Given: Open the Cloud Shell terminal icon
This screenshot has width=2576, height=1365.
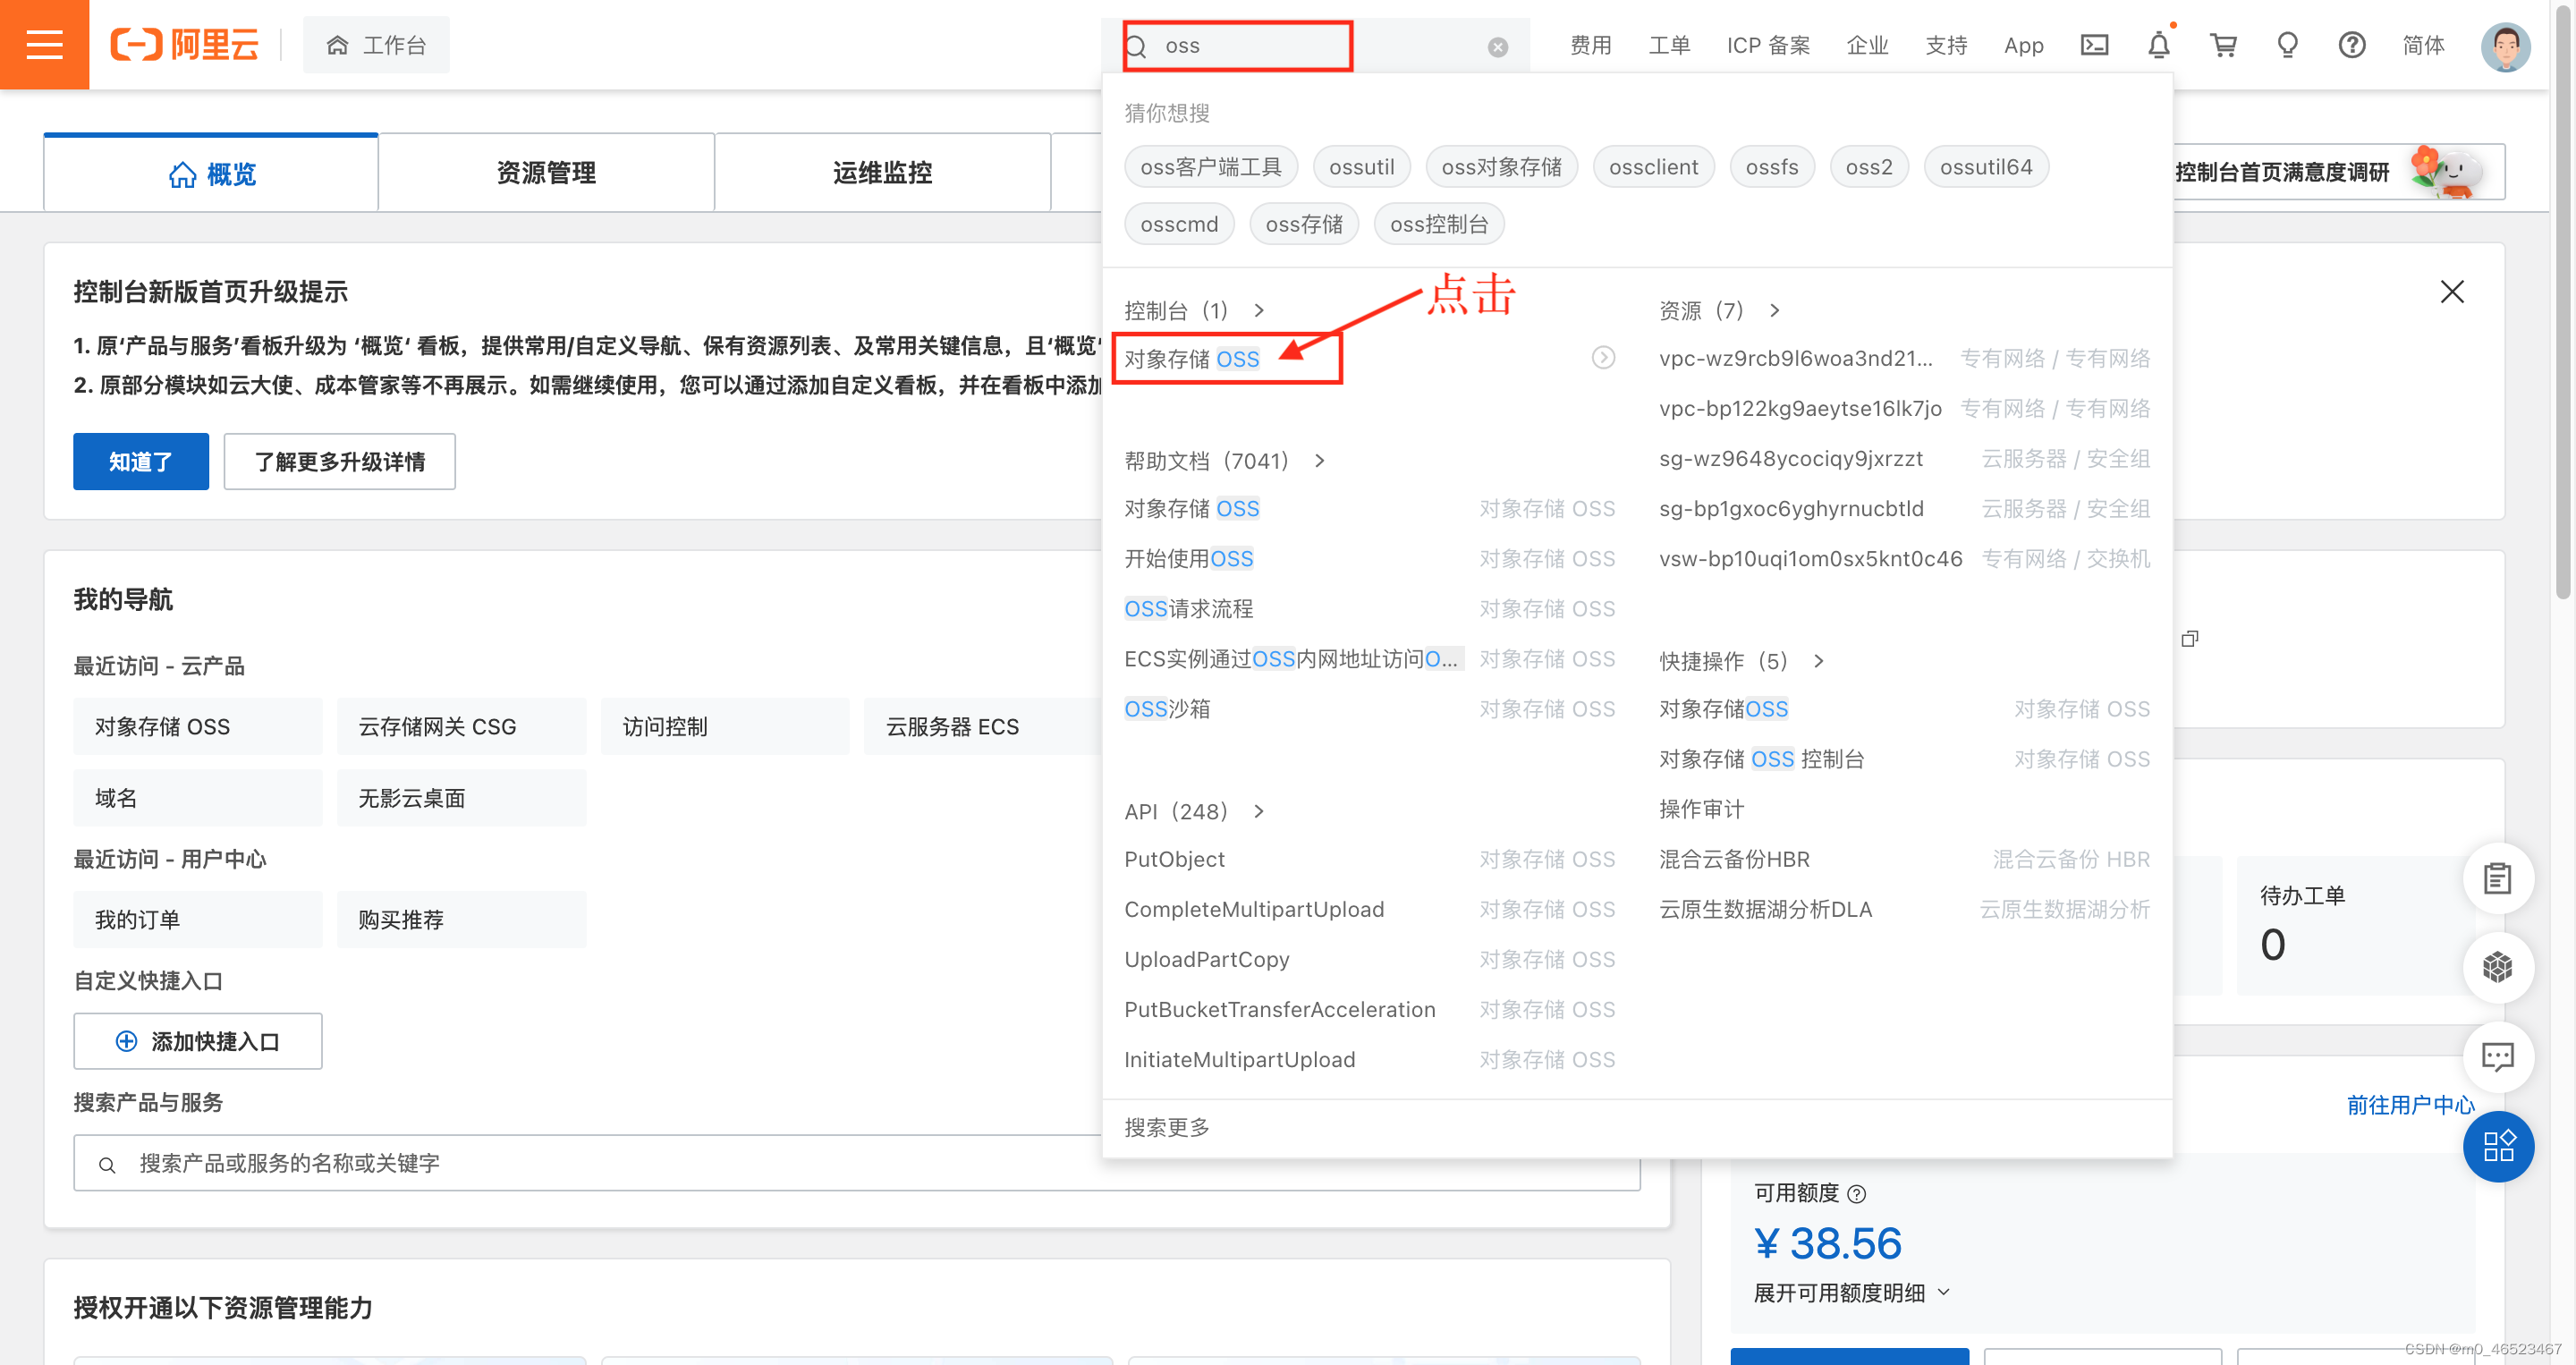Looking at the screenshot, I should 2094,45.
